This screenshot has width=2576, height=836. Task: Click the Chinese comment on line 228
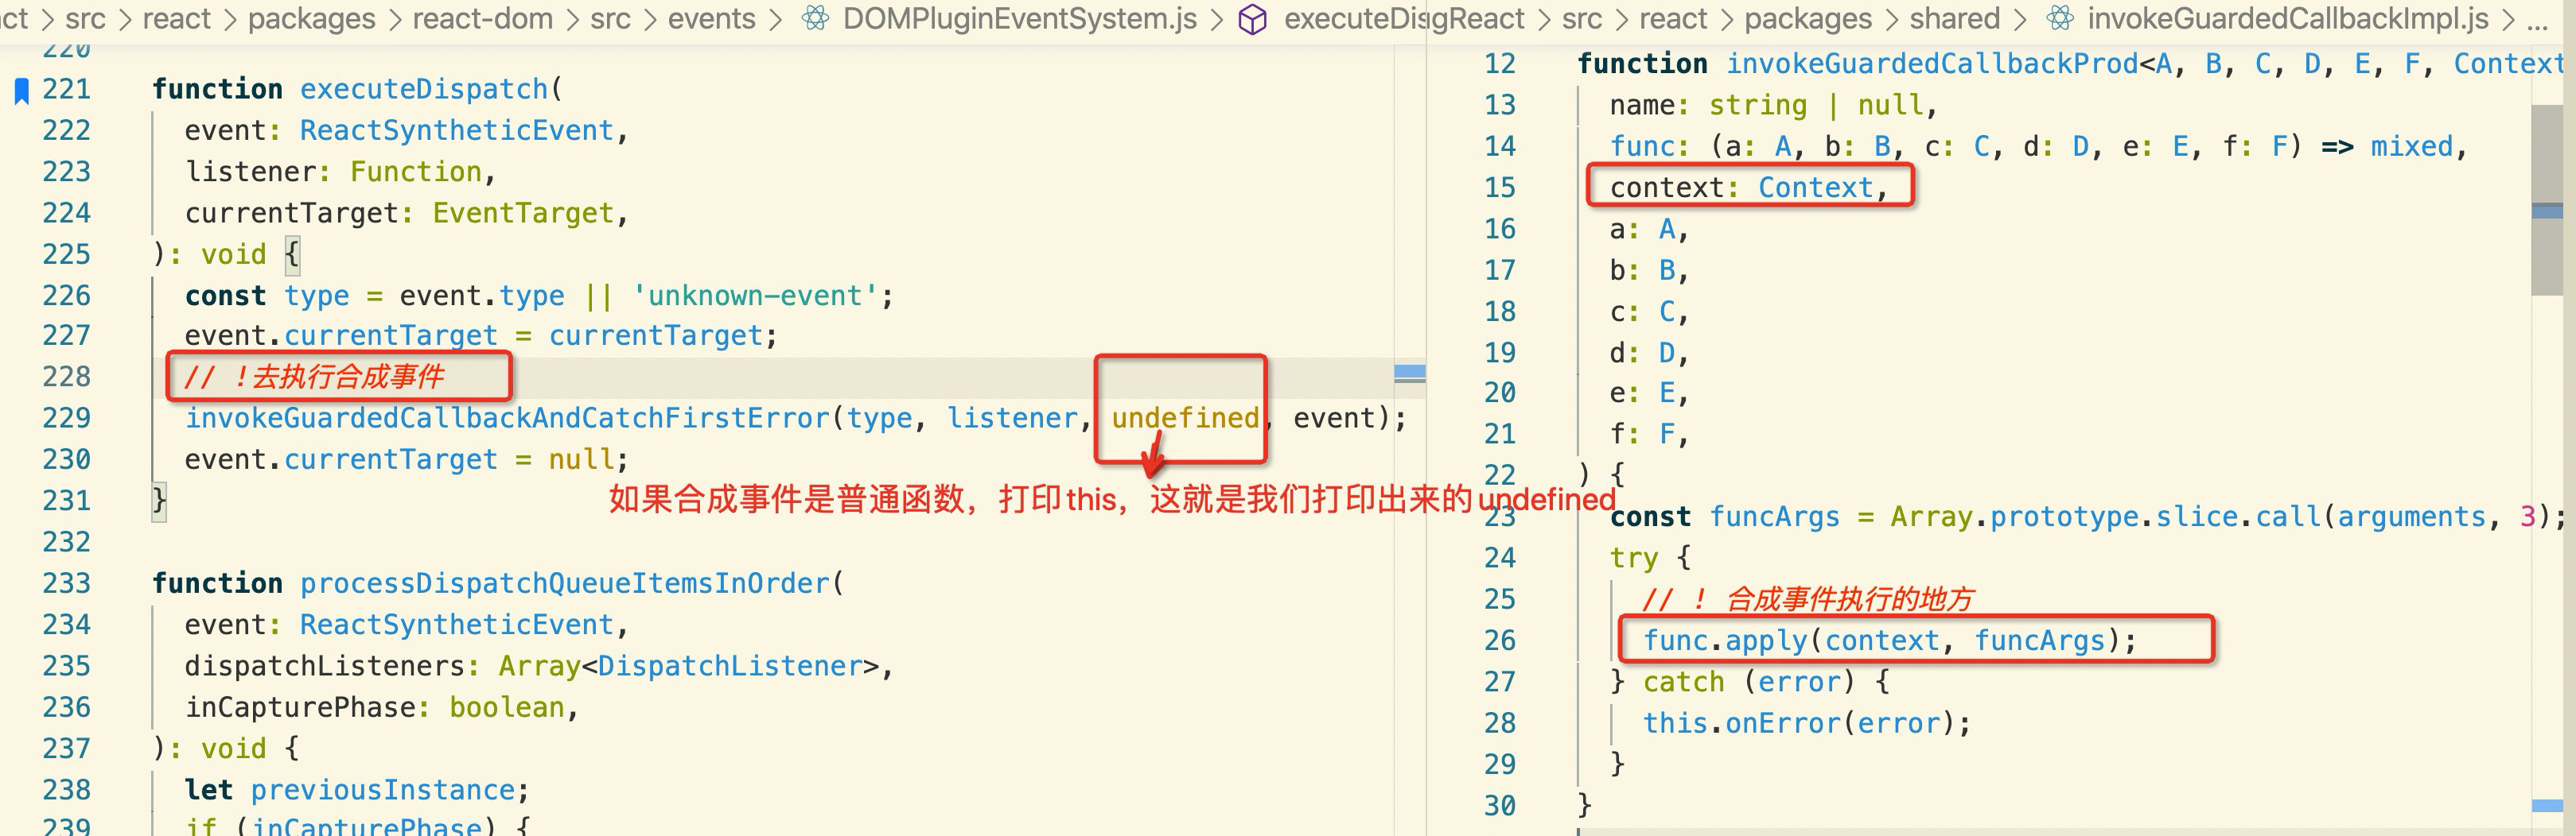[x=314, y=377]
